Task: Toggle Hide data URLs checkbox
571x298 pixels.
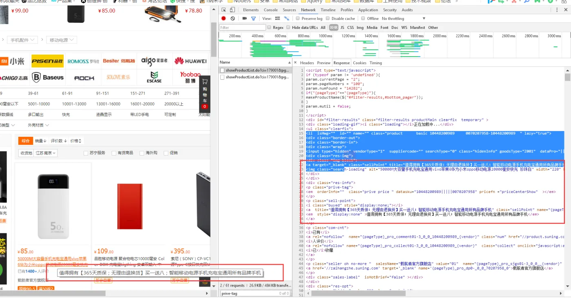Action: (x=288, y=27)
